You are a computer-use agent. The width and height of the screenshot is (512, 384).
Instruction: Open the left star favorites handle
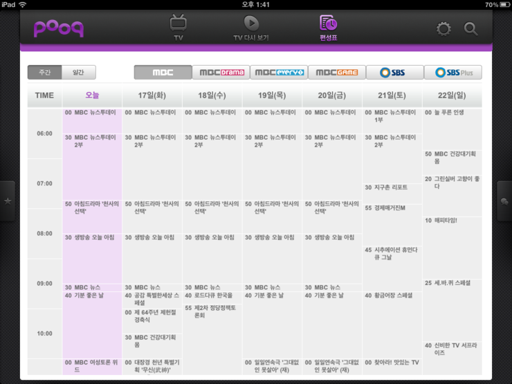pyautogui.click(x=8, y=201)
